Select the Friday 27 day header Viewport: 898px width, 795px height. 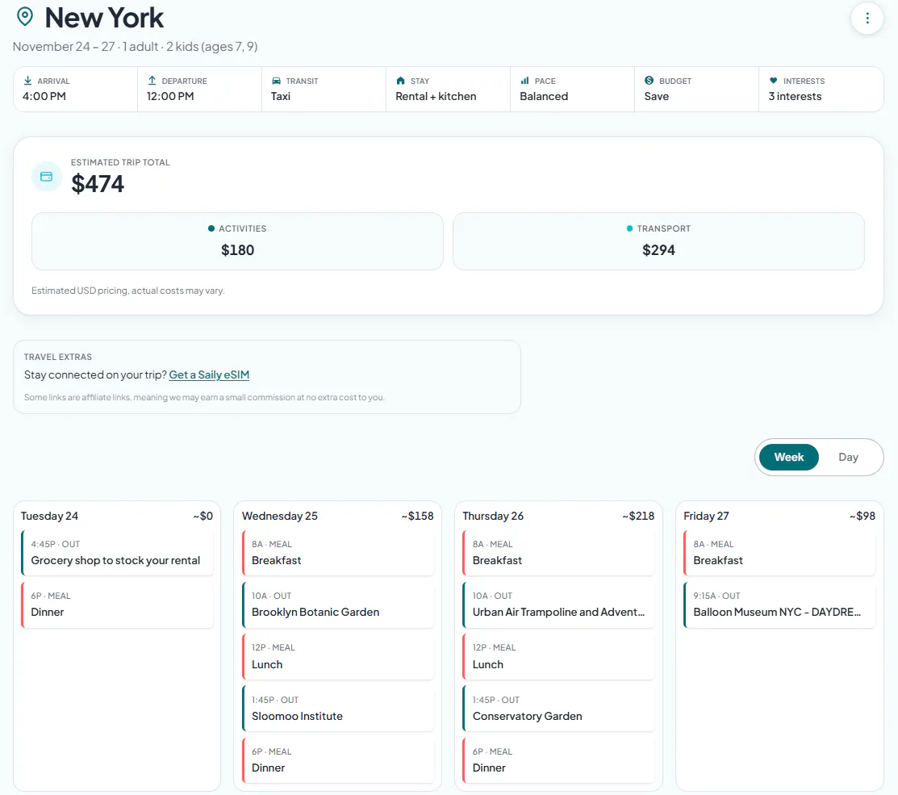point(706,516)
